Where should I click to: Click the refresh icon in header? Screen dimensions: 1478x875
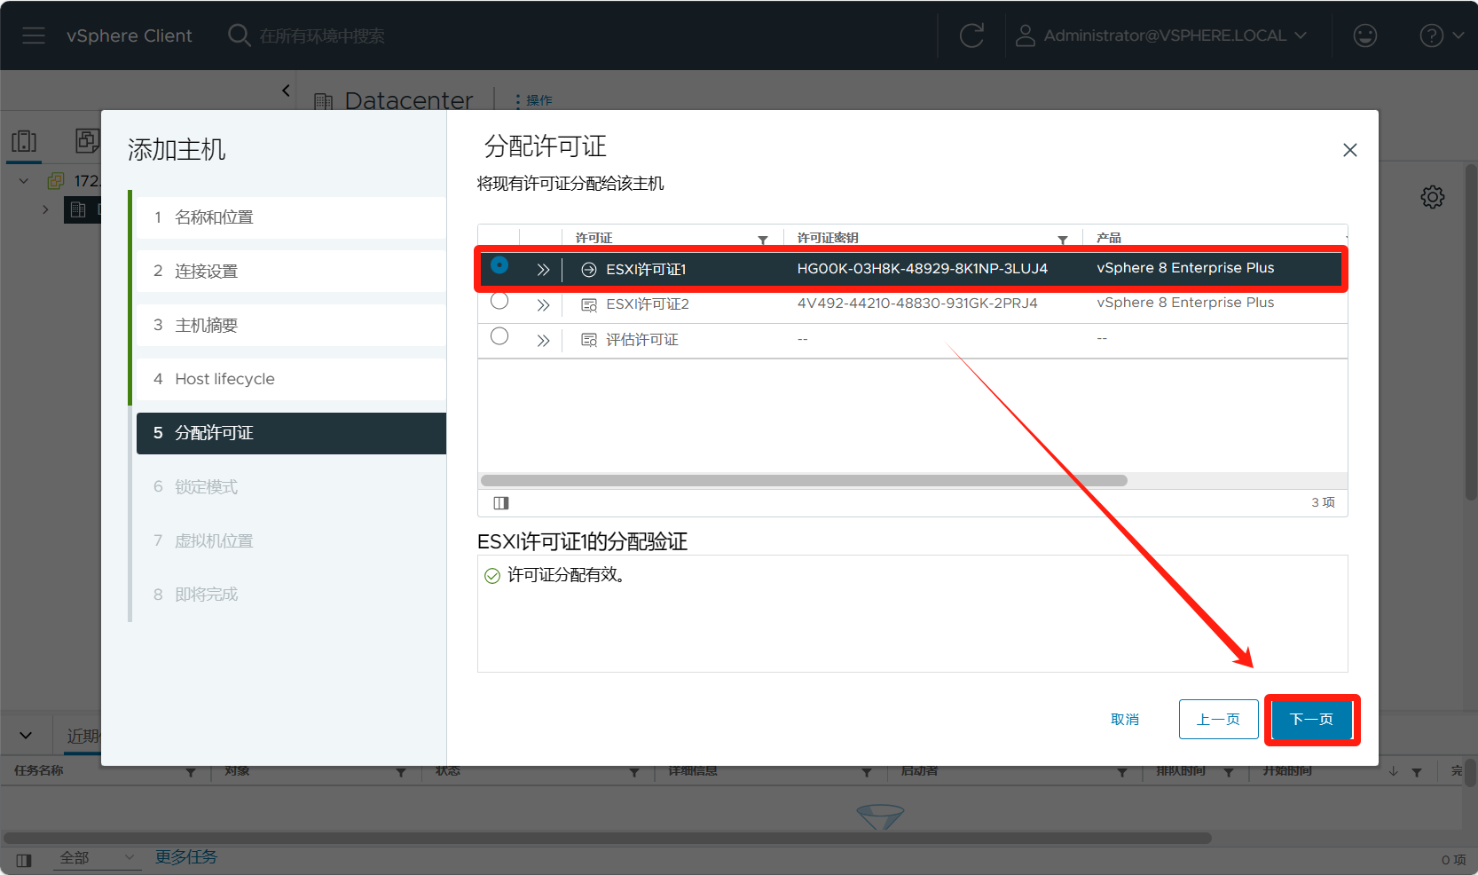click(971, 35)
